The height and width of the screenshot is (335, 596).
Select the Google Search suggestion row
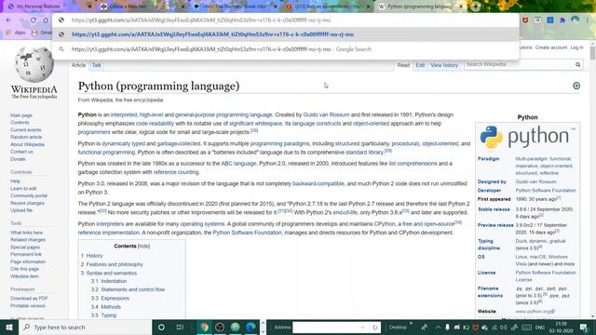click(286, 49)
